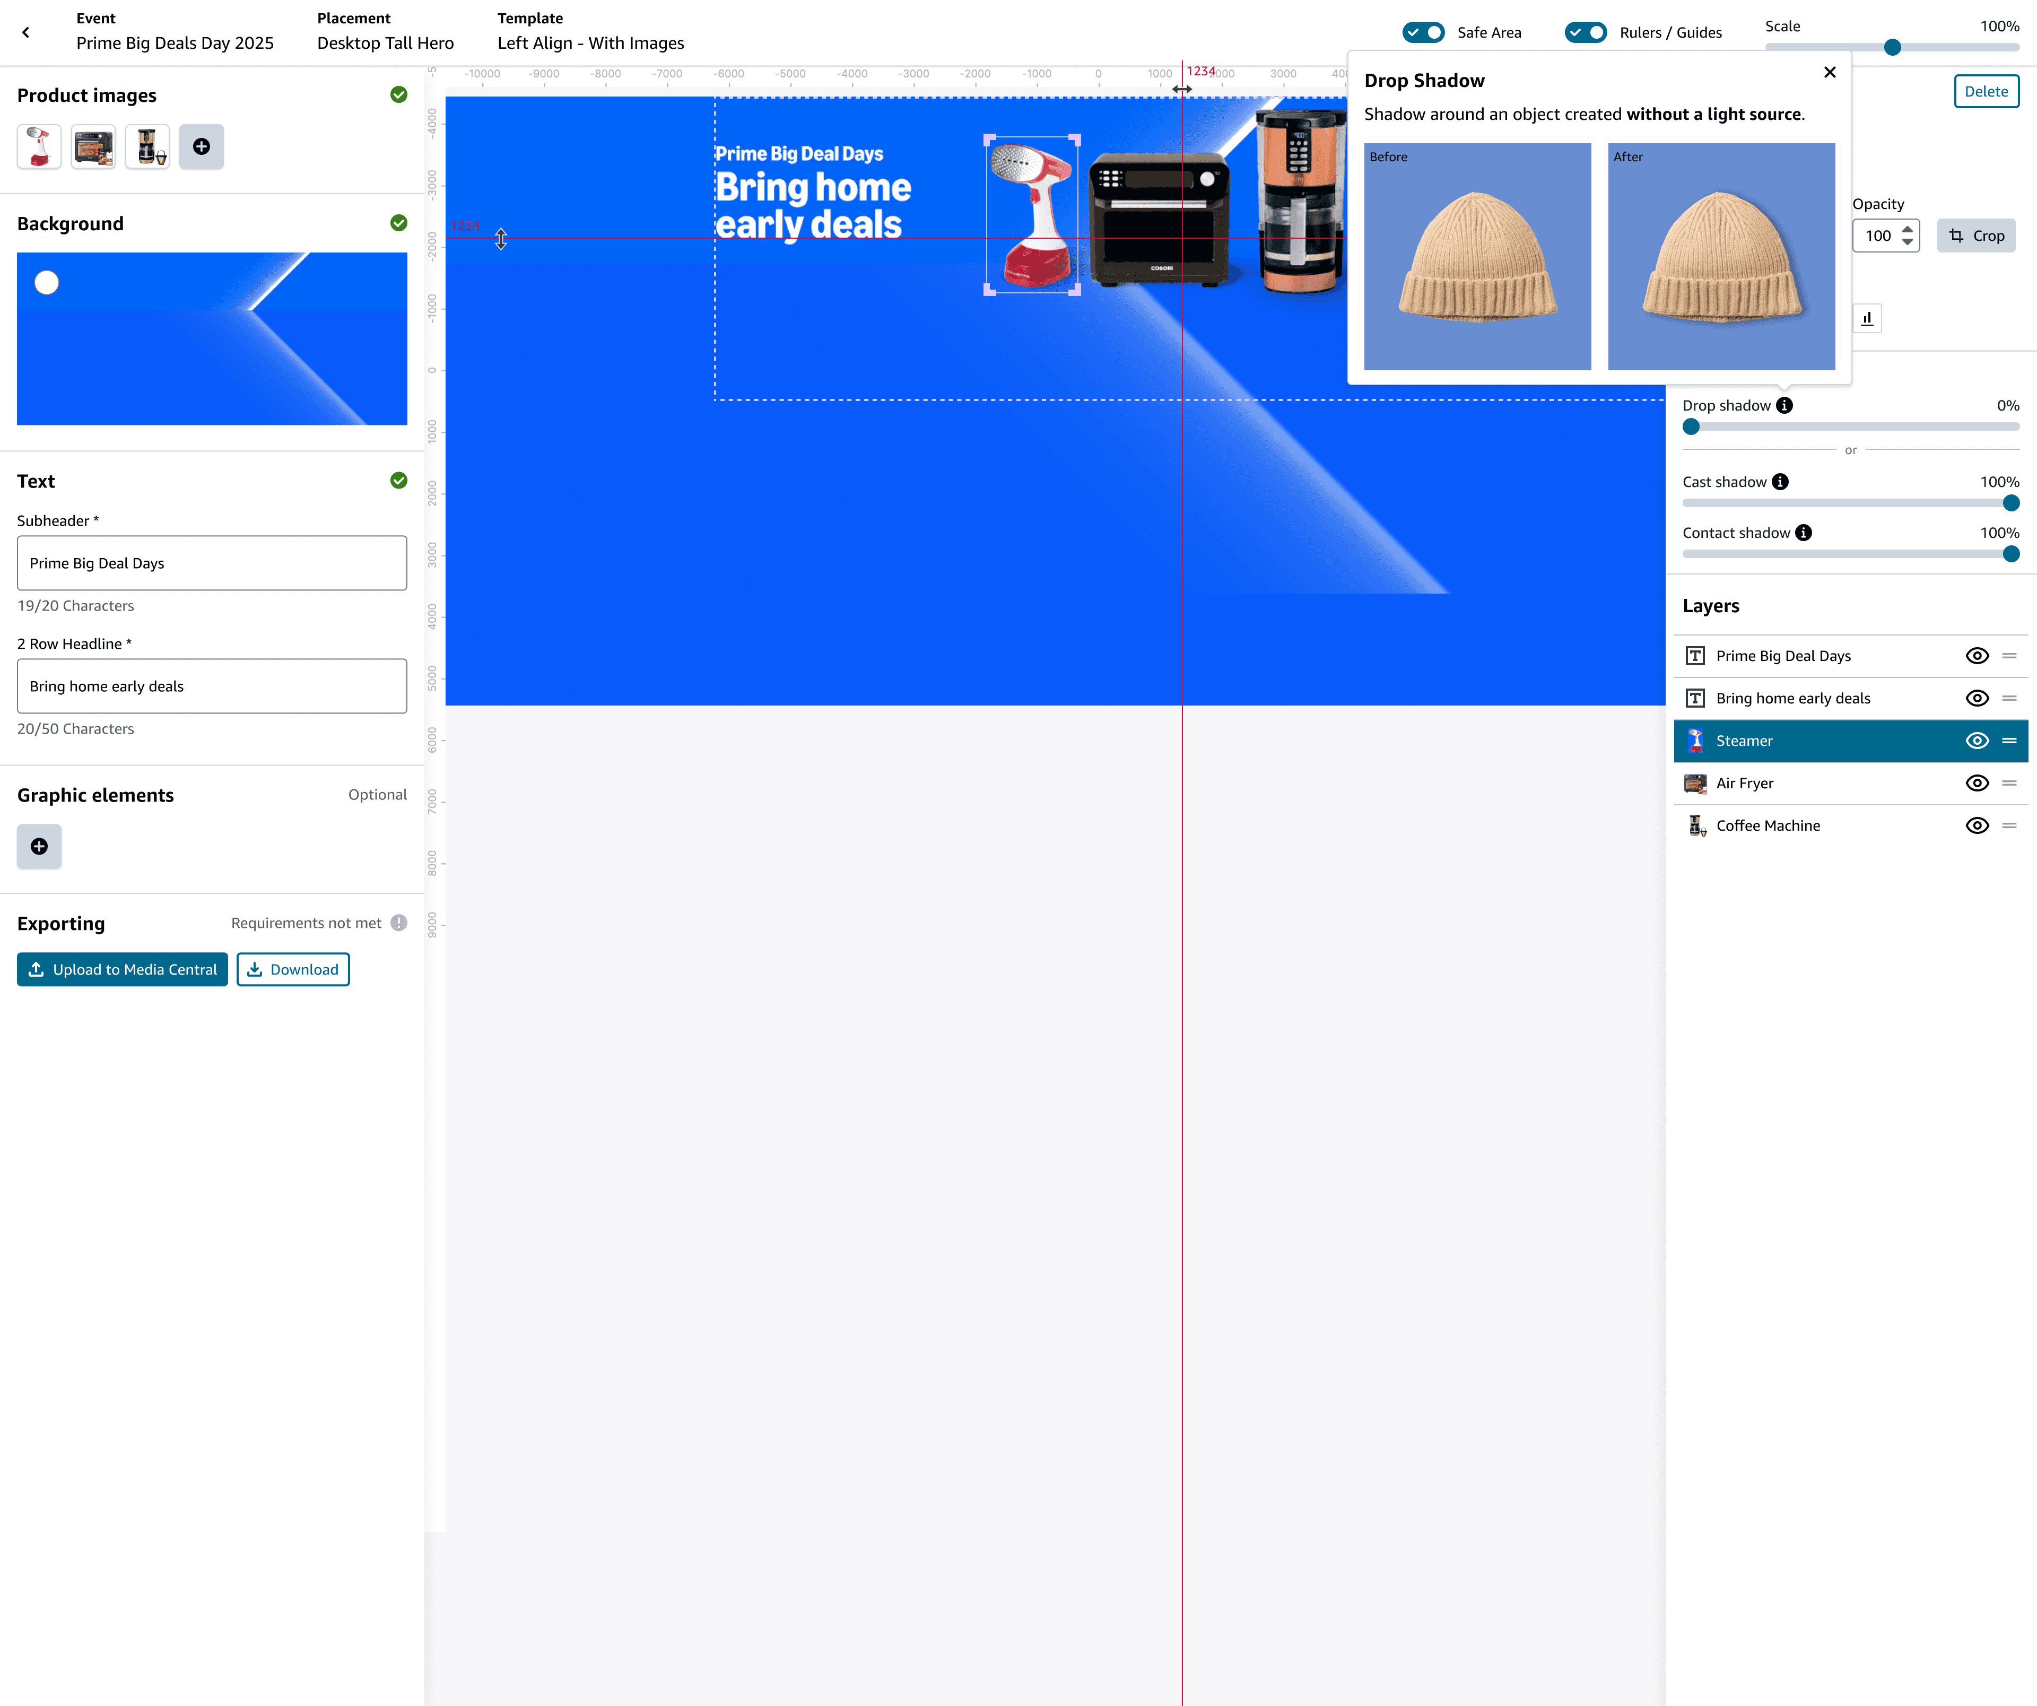
Task: Select the coffee machine on the canvas
Action: [1302, 201]
